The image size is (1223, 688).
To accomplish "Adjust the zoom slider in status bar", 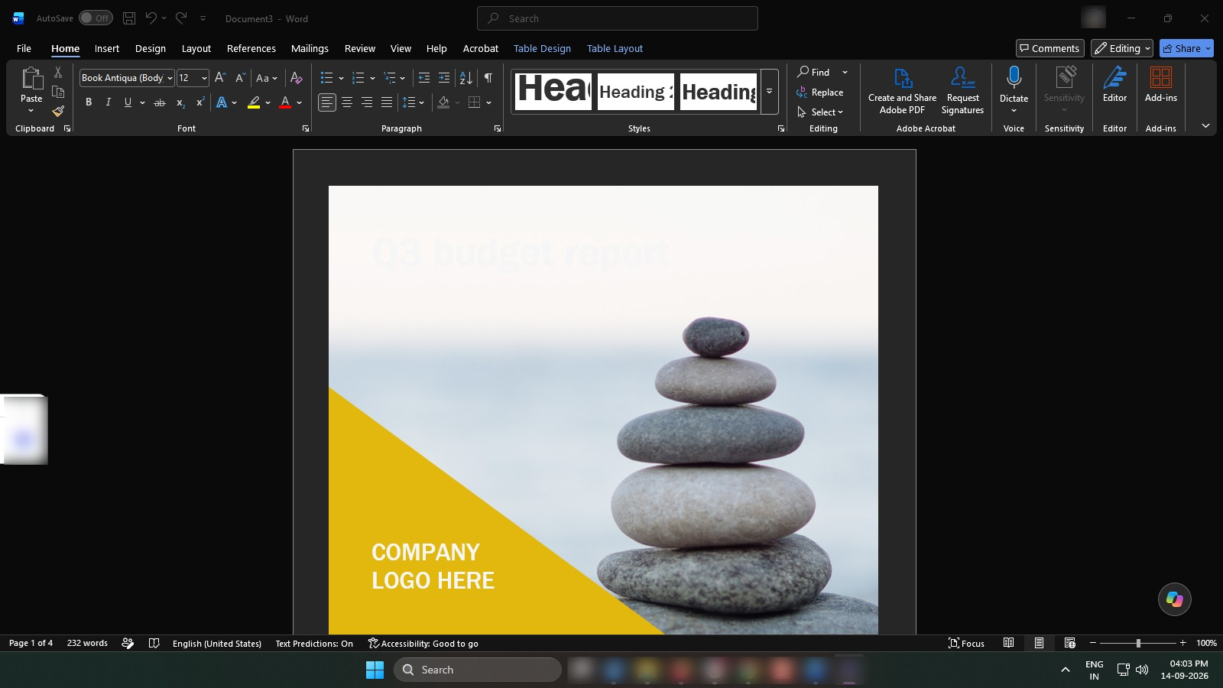I will pos(1138,643).
